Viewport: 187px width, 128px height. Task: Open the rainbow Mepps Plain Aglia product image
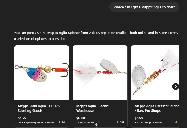pyautogui.click(x=41, y=73)
